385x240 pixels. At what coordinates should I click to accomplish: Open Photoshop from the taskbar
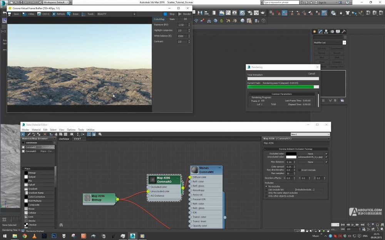pyautogui.click(x=54, y=236)
